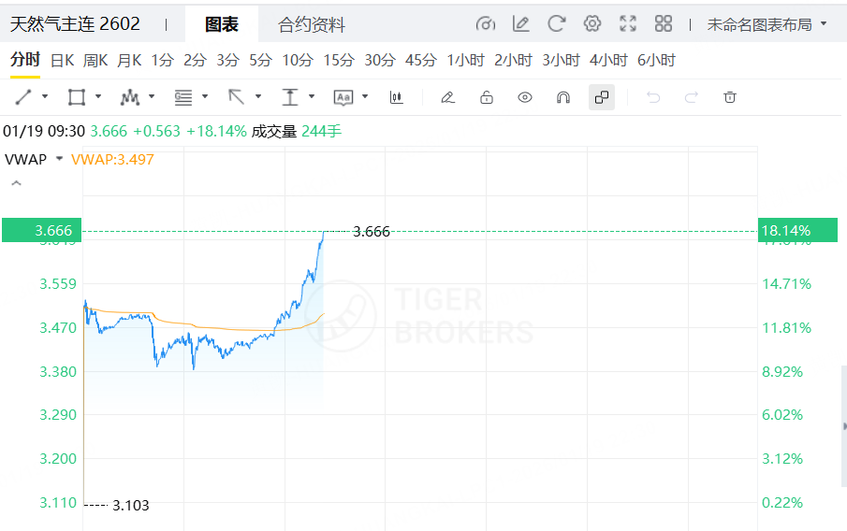Click the right side panel scrollbar
This screenshot has height=531, width=847.
(844, 426)
